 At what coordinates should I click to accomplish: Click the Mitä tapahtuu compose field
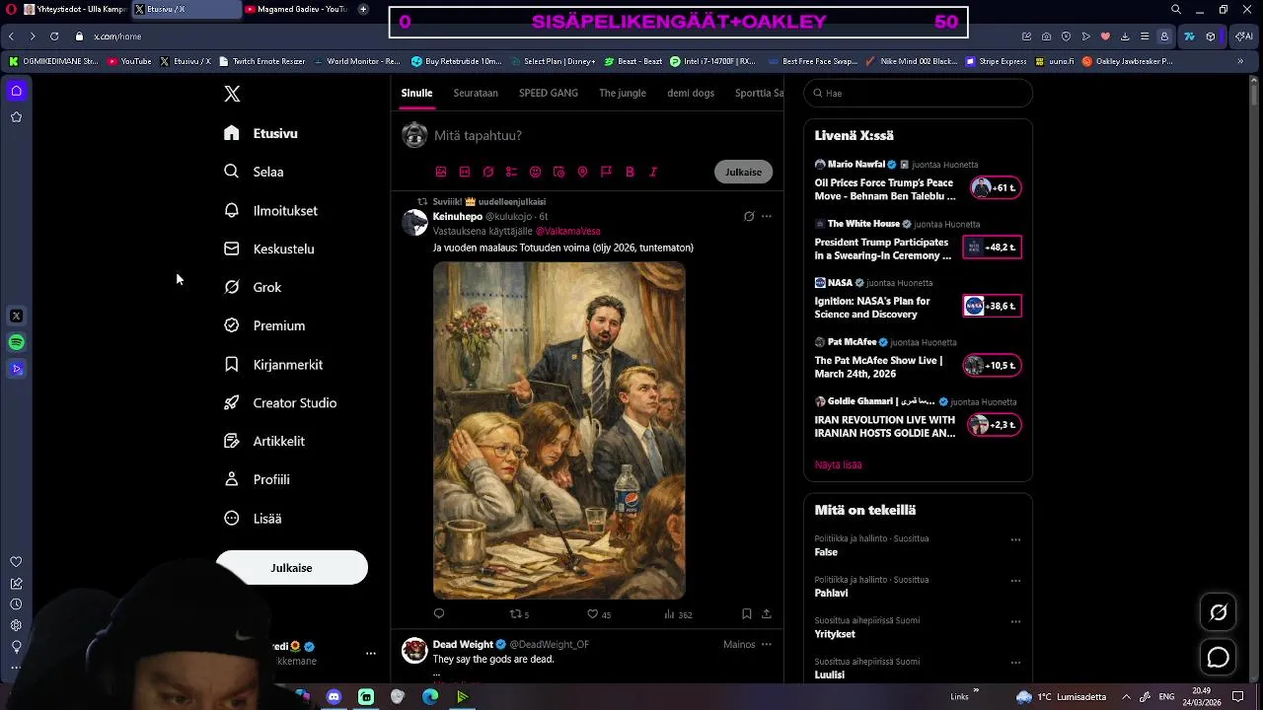click(x=602, y=135)
